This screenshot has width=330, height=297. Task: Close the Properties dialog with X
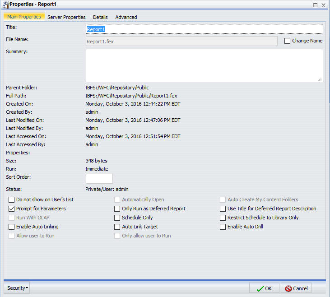324,5
